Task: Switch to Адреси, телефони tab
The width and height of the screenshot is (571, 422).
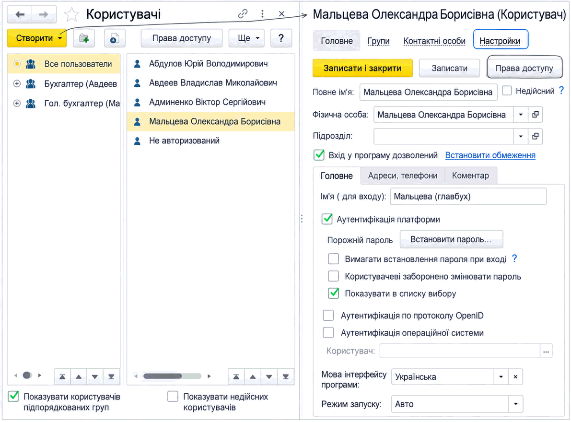Action: point(402,176)
